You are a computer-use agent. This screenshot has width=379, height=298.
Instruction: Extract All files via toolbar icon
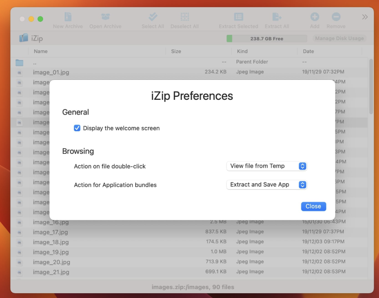[x=277, y=17]
